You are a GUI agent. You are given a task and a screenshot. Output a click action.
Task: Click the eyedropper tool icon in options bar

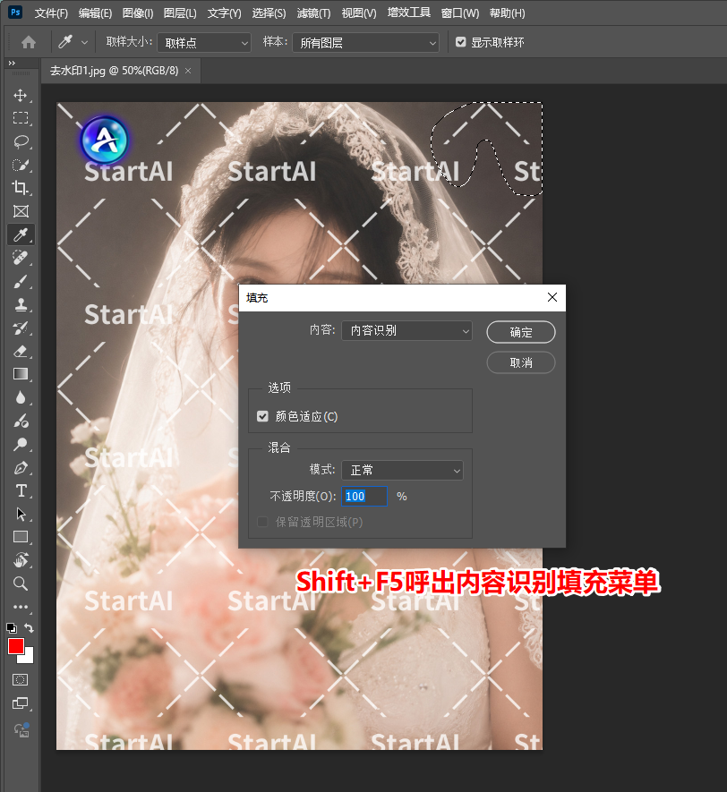coord(65,42)
